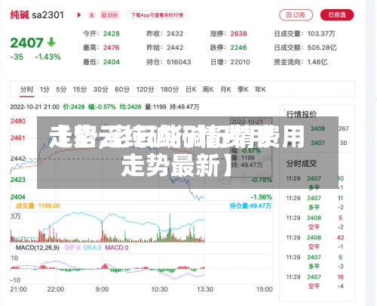The image size is (377, 306).
Task: Click the green down arrow beside 2407
Action: click(51, 42)
